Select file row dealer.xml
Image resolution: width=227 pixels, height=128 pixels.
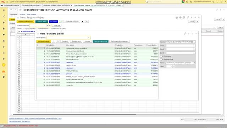(x=97, y=63)
